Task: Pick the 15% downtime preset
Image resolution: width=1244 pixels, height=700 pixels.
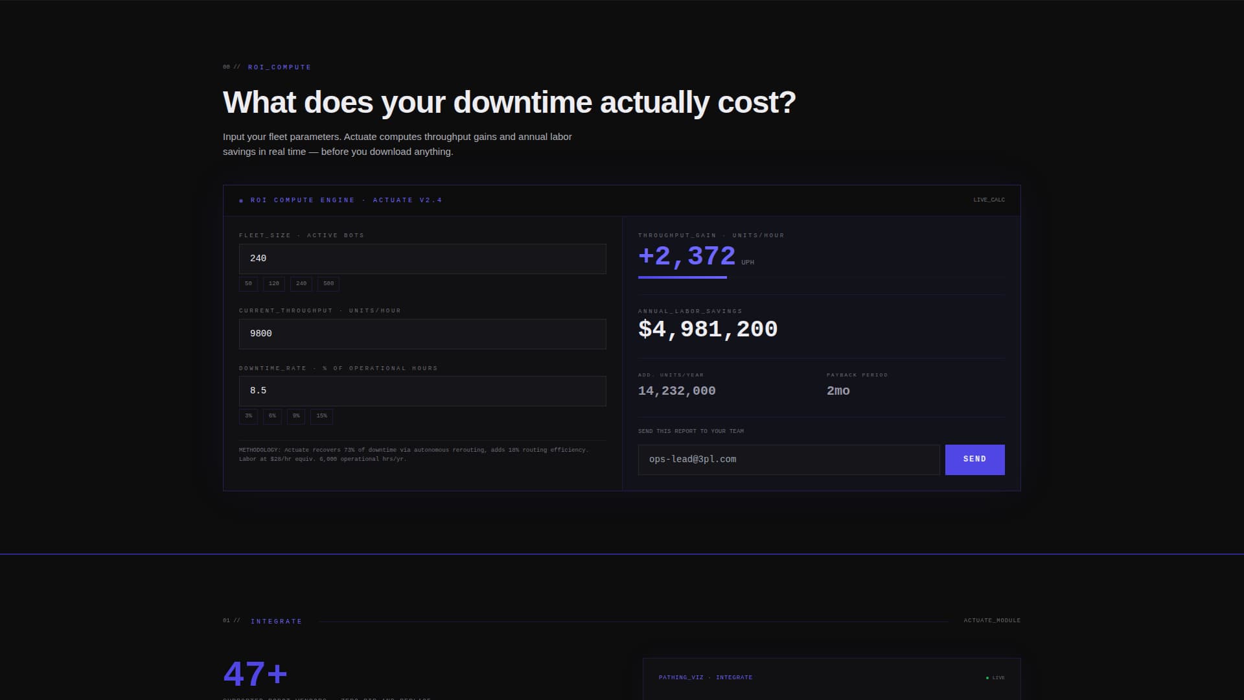Action: 321,416
